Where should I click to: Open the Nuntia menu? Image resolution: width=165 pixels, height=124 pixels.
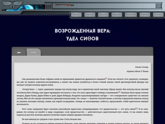click(76, 15)
